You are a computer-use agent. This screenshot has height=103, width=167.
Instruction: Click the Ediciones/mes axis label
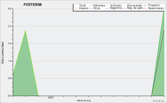click(3, 53)
